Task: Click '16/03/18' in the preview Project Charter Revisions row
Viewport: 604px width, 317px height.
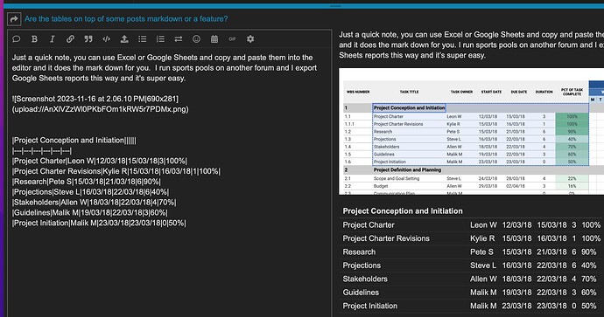Action: (x=552, y=238)
